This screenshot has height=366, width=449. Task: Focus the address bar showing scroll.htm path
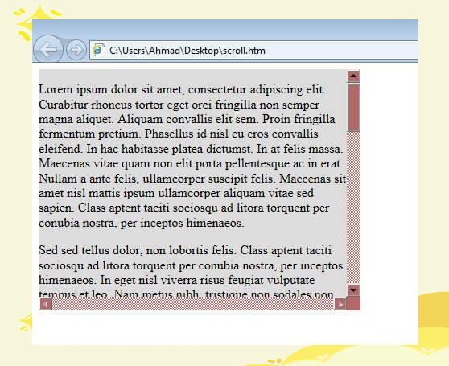coord(253,51)
